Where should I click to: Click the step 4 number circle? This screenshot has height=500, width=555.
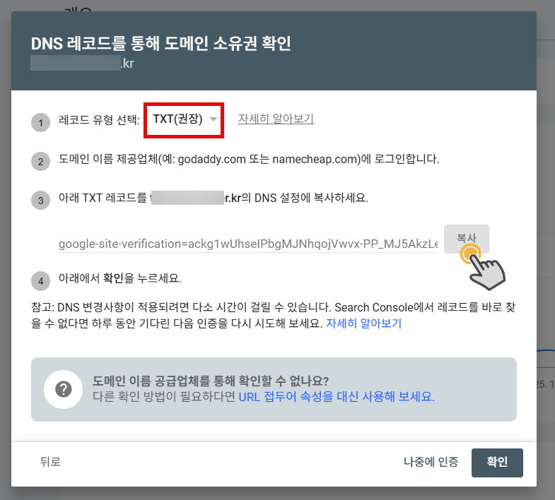coord(41,281)
